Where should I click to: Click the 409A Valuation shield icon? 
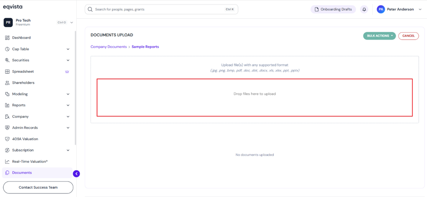[7, 139]
